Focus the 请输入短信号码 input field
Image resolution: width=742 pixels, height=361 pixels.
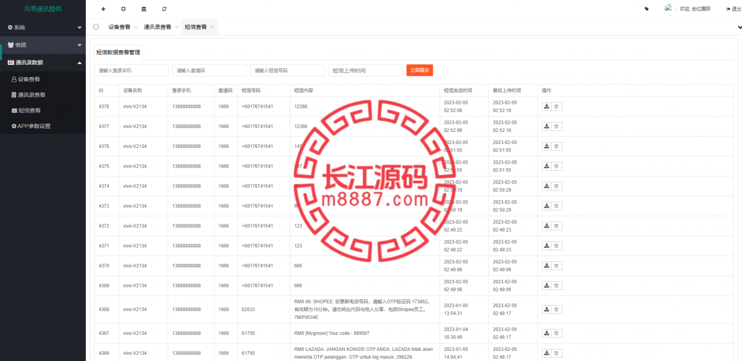click(287, 70)
